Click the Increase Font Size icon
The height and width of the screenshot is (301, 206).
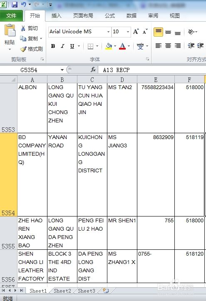coord(136,32)
